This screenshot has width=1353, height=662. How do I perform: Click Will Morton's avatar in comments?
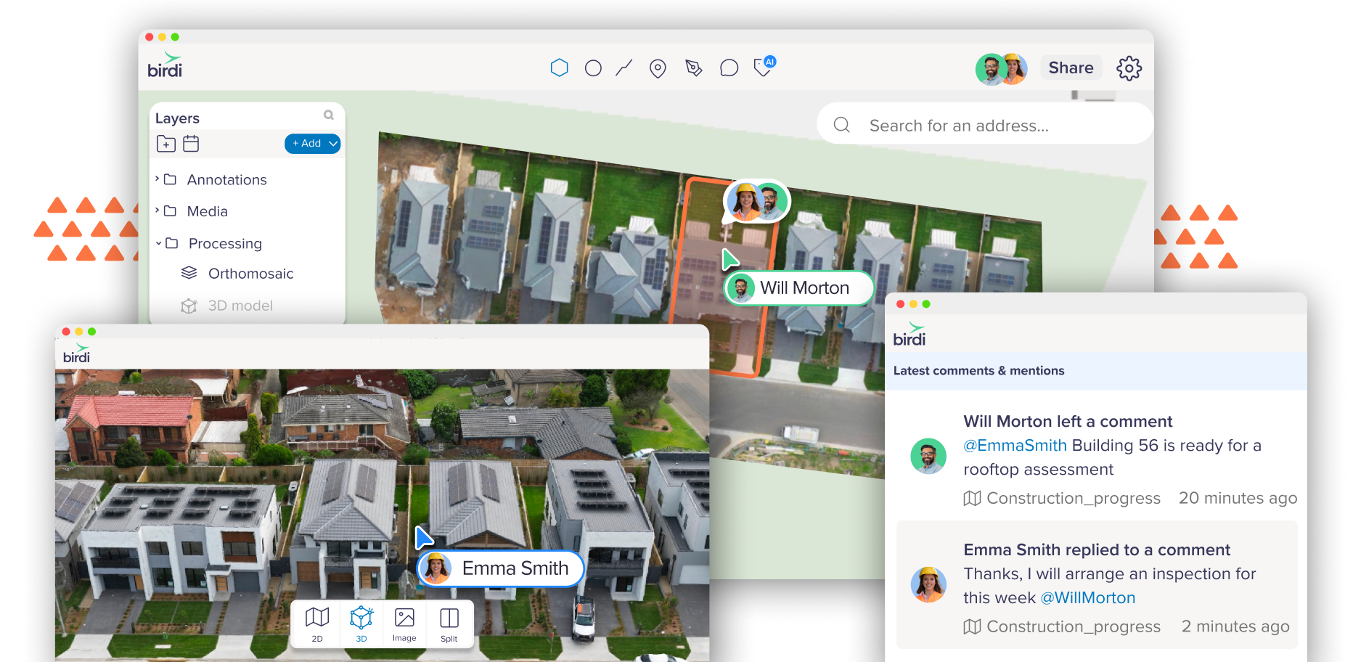[928, 457]
